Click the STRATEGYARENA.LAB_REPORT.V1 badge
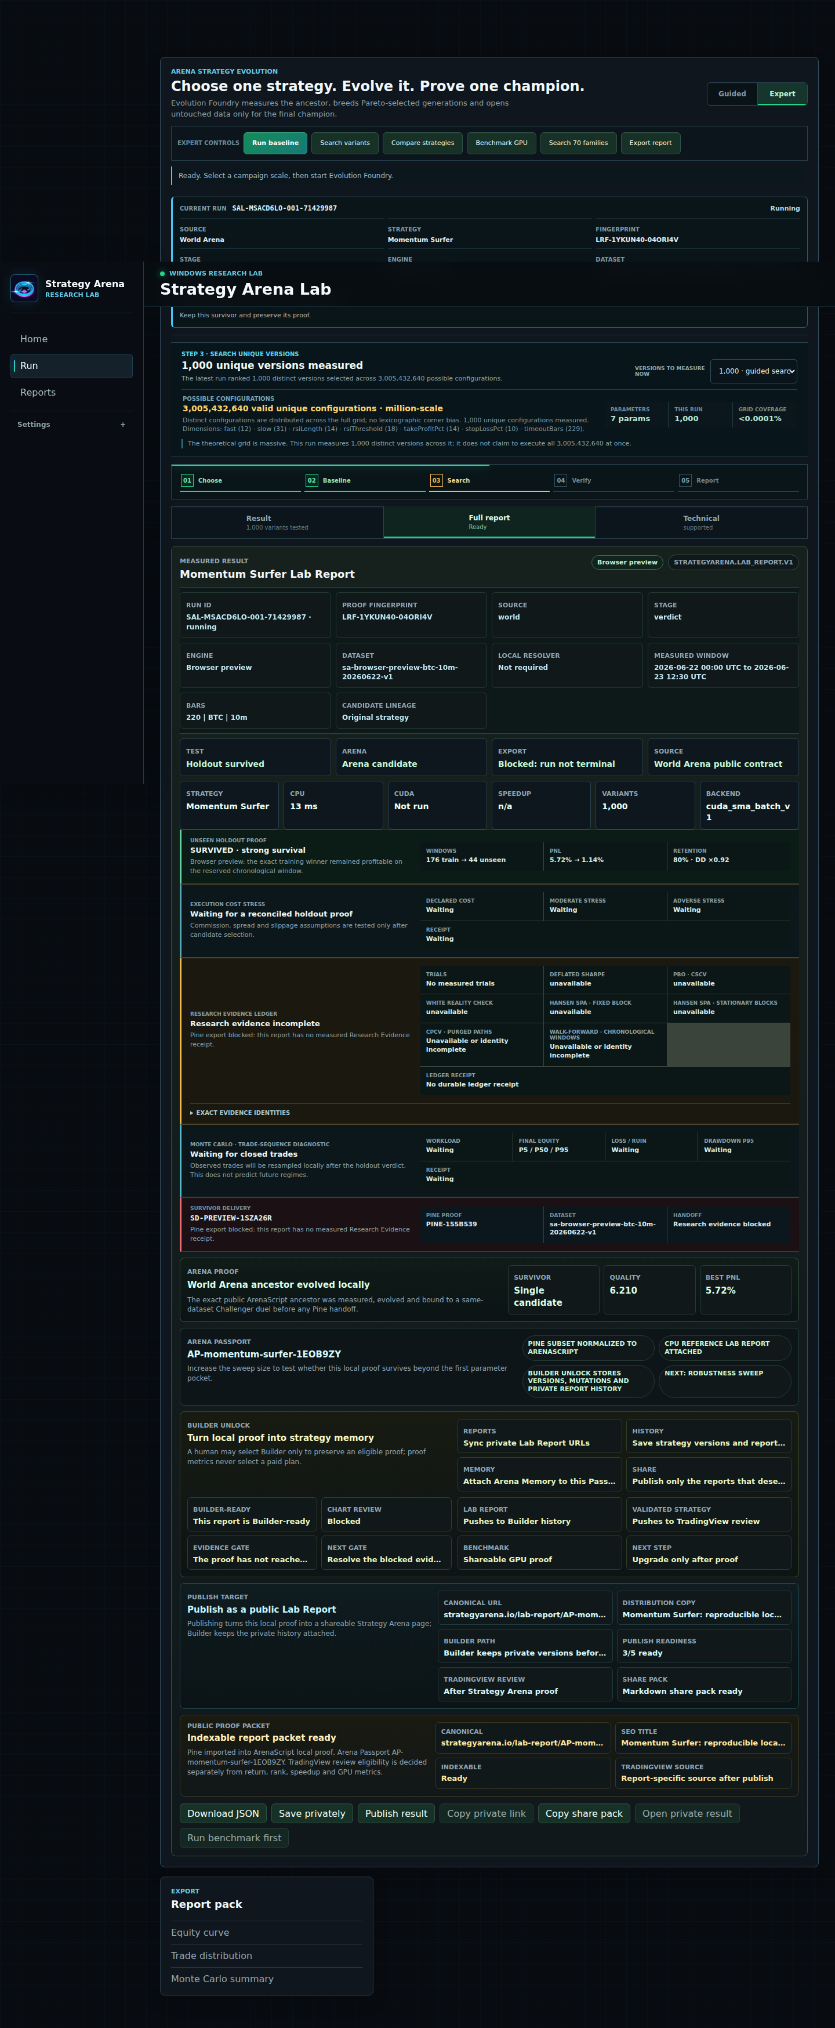This screenshot has height=2028, width=835. coord(734,562)
